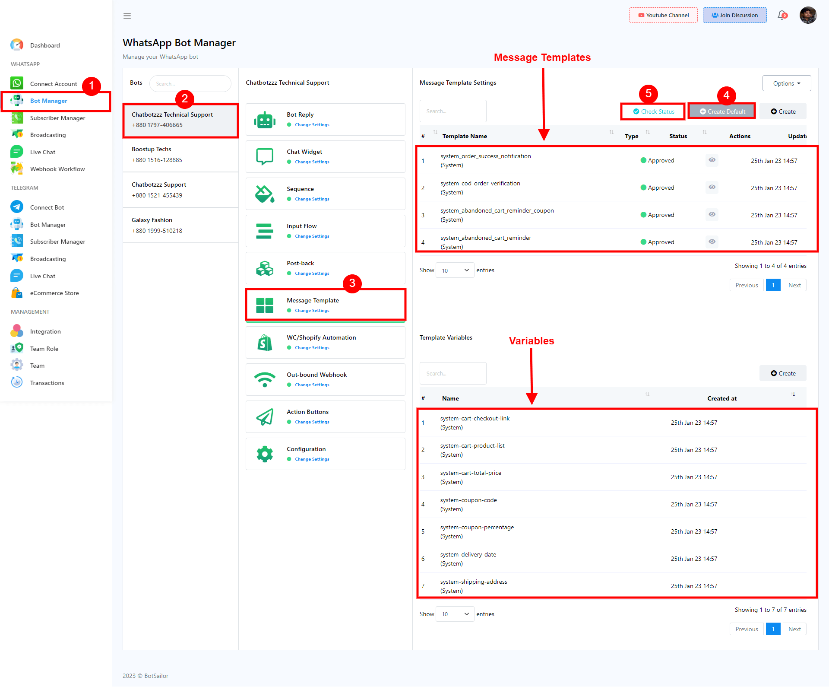This screenshot has height=687, width=829.
Task: Click Create in Message Template Settings
Action: pyautogui.click(x=783, y=111)
